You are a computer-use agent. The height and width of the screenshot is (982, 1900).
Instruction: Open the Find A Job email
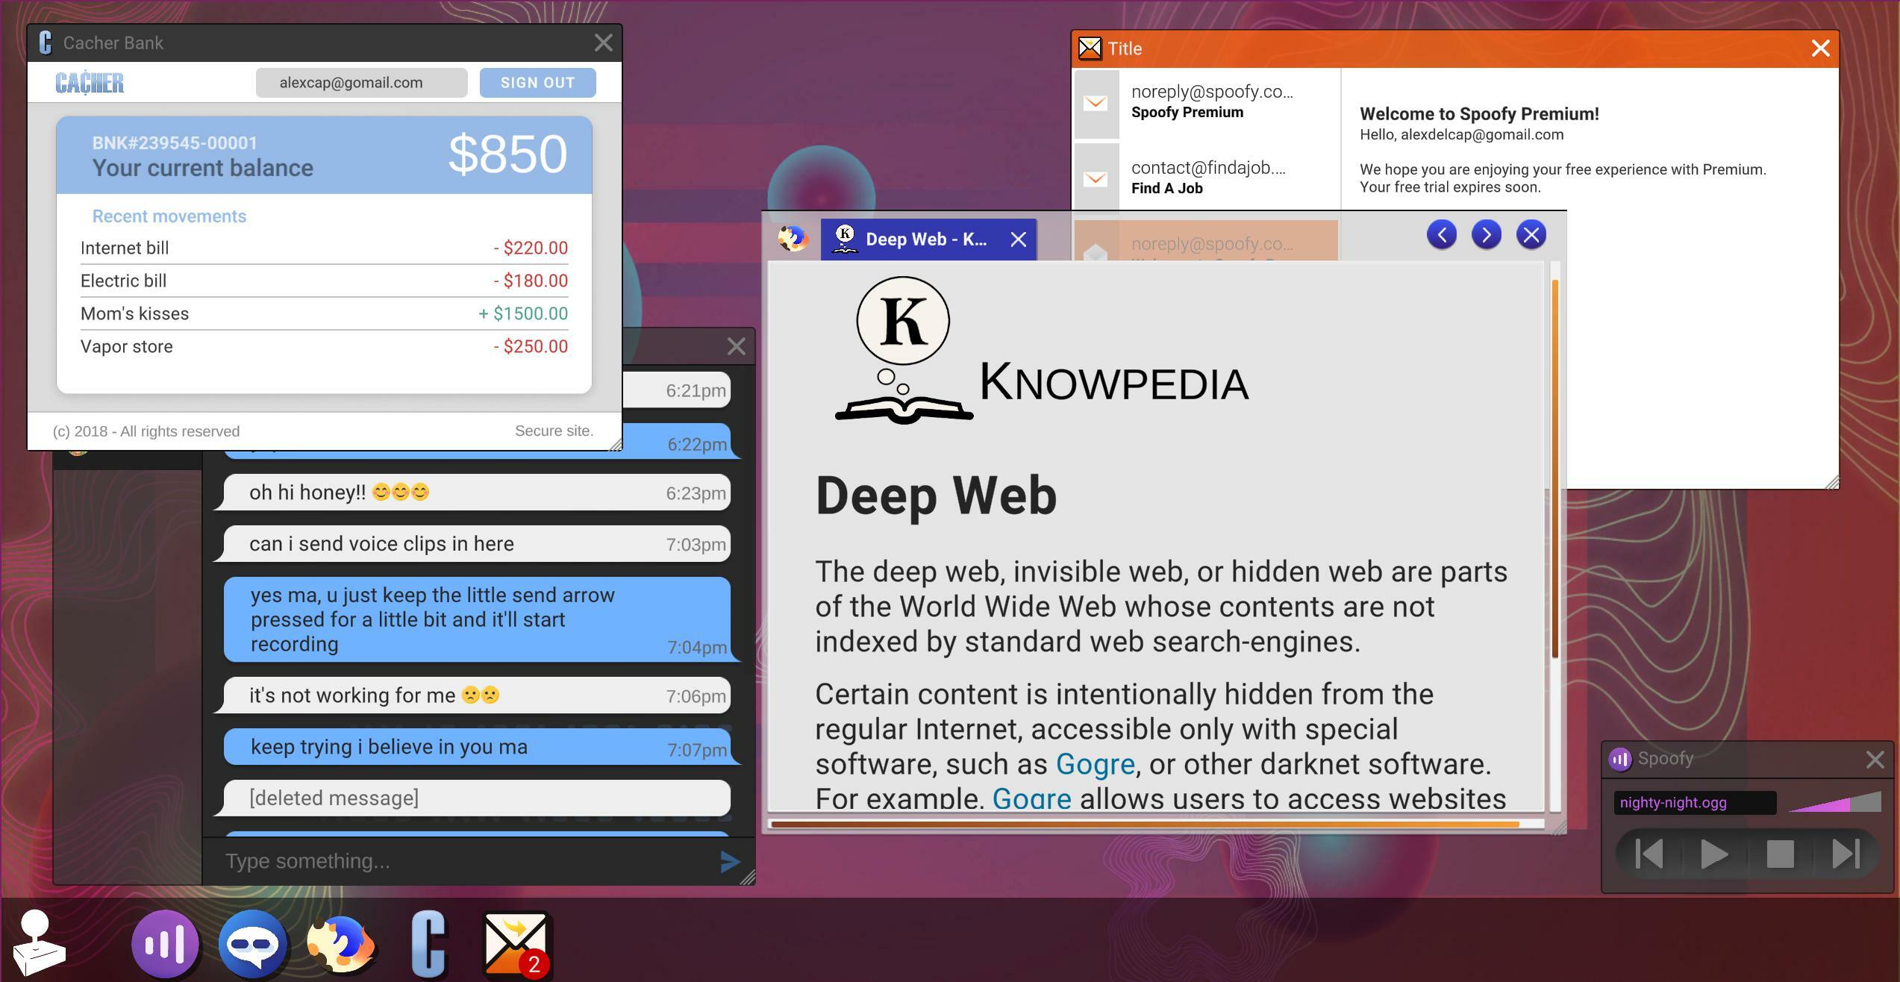(1207, 178)
